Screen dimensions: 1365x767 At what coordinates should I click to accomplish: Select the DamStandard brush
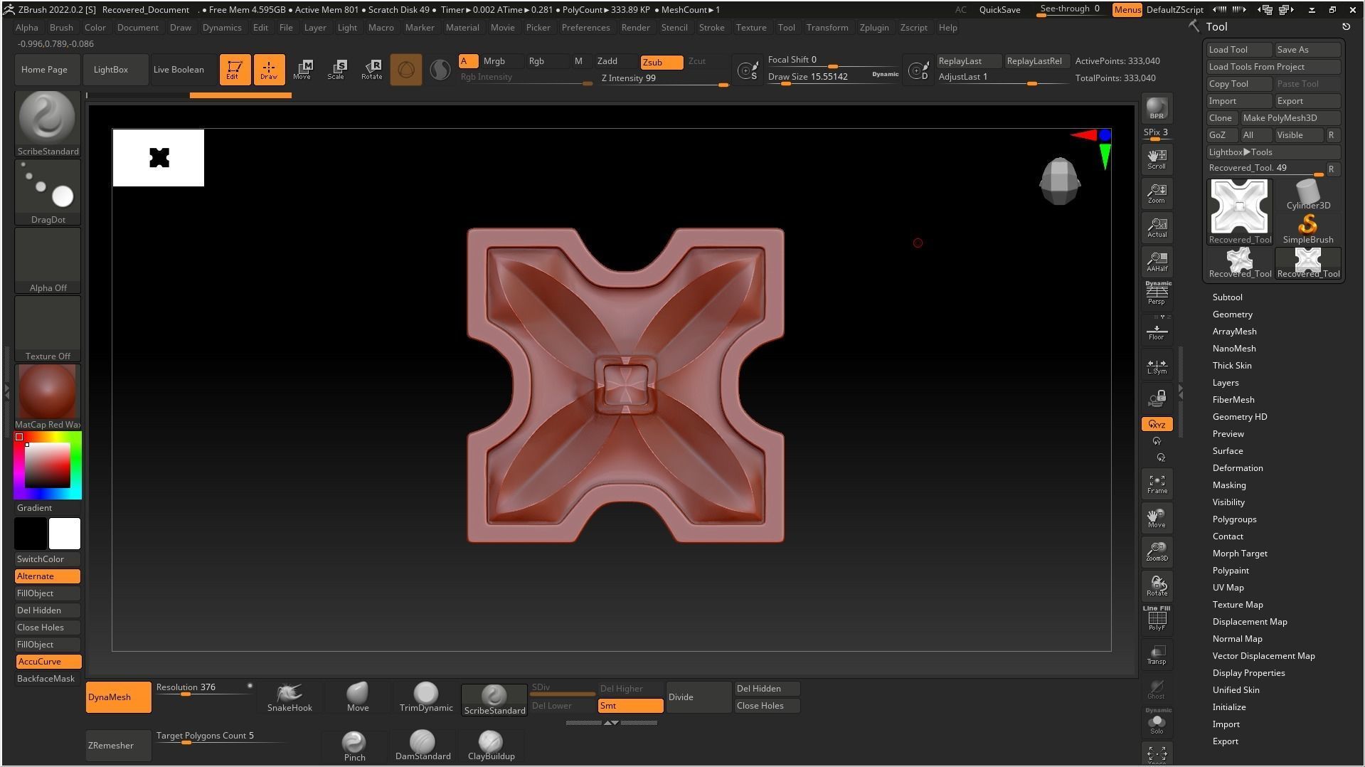click(423, 746)
